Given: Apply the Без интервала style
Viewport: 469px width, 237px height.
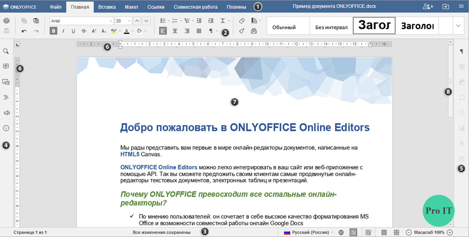Looking at the screenshot, I should point(331,26).
